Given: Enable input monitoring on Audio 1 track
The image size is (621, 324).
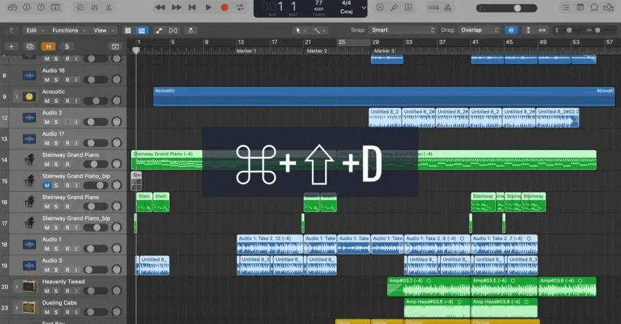Looking at the screenshot, I should tap(76, 248).
